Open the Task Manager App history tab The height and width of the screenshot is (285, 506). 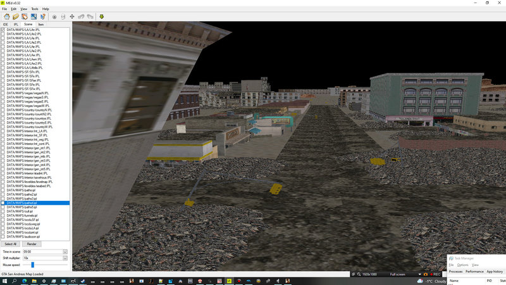tap(495, 272)
